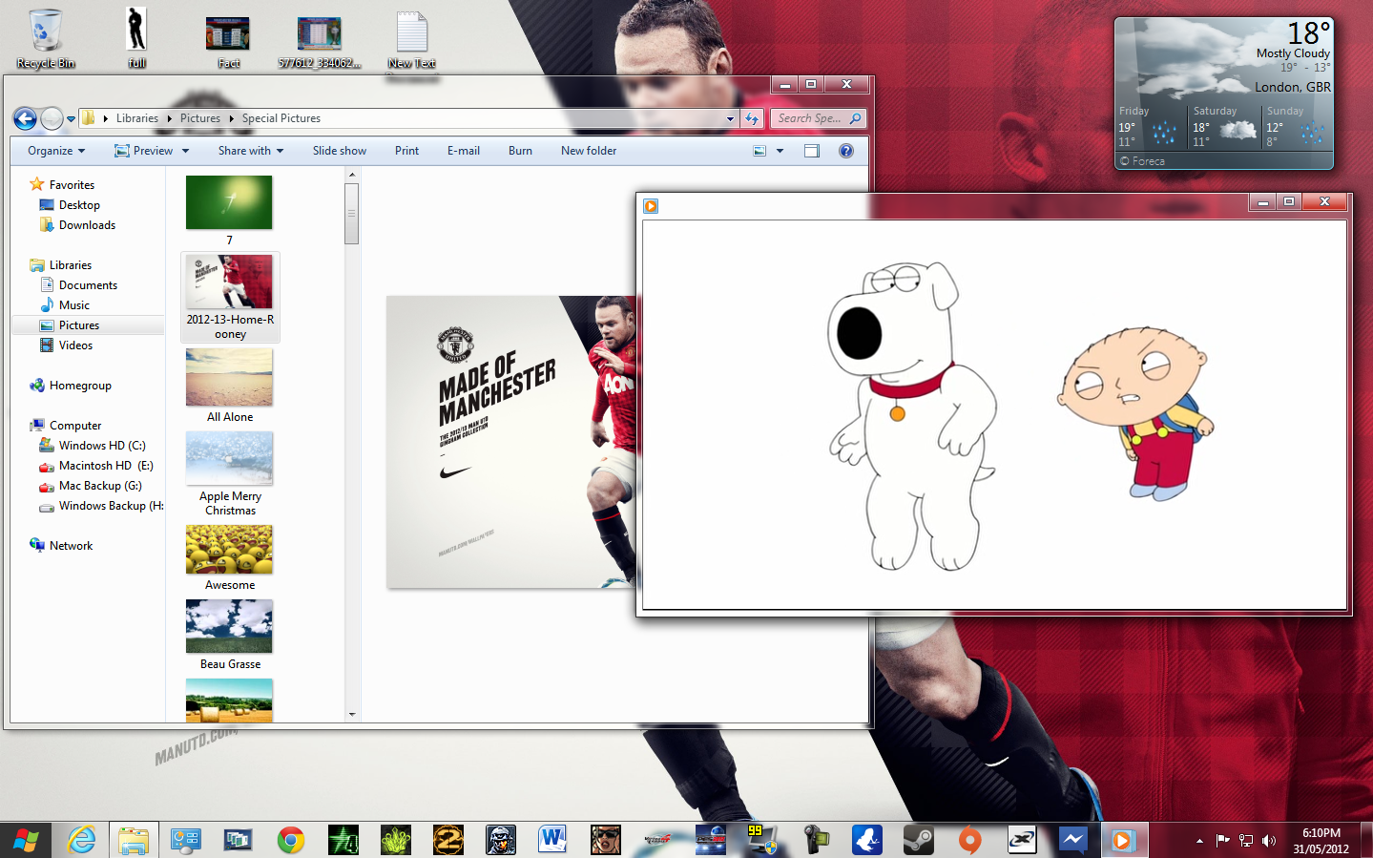1373x858 pixels.
Task: Open the Origin taskbar icon
Action: 970,840
